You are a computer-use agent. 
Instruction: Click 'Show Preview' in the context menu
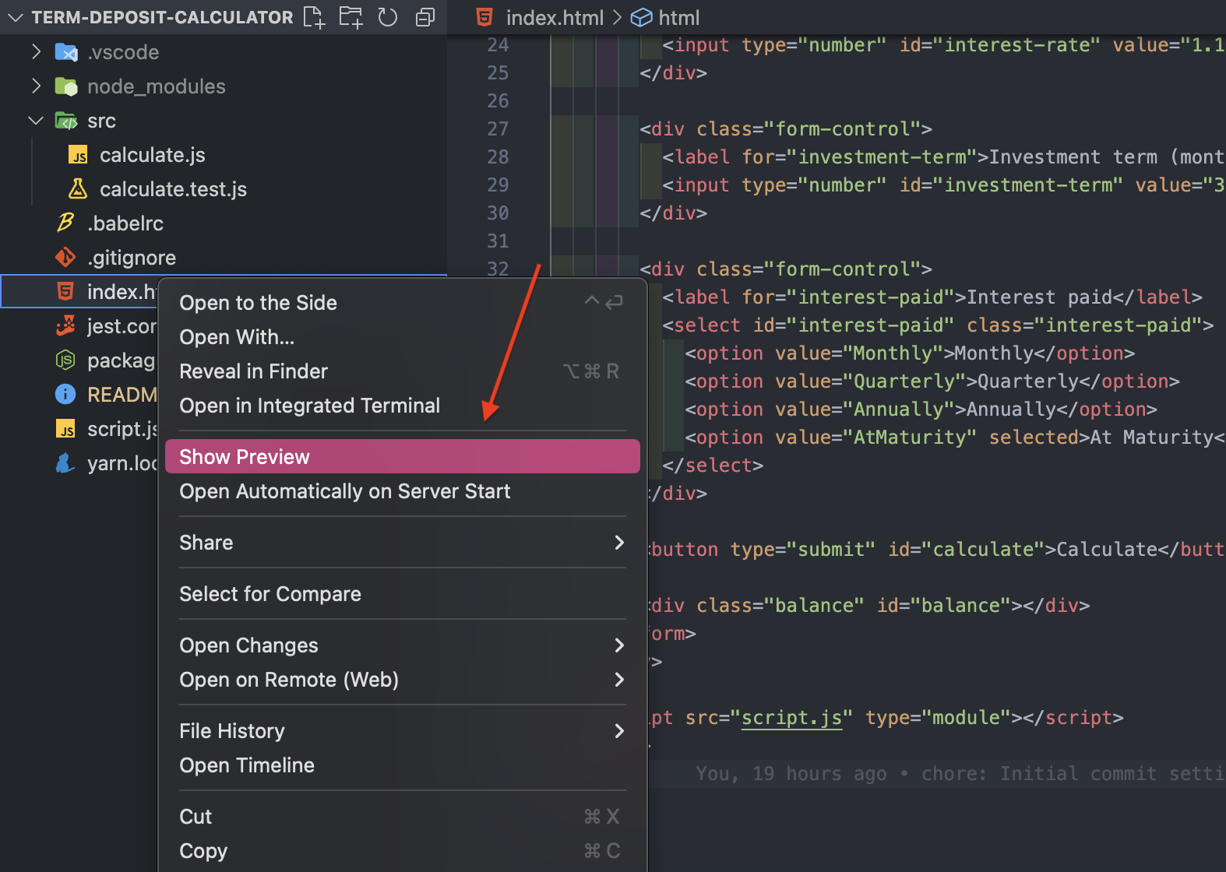tap(402, 457)
